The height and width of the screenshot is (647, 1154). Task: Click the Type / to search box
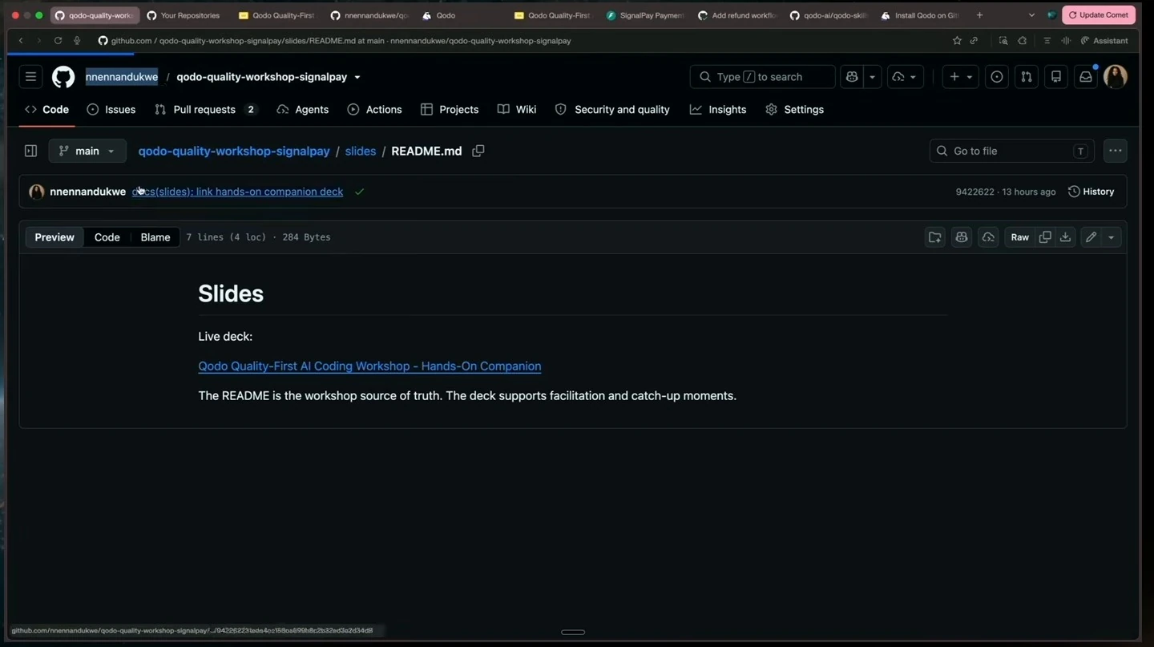tap(762, 77)
